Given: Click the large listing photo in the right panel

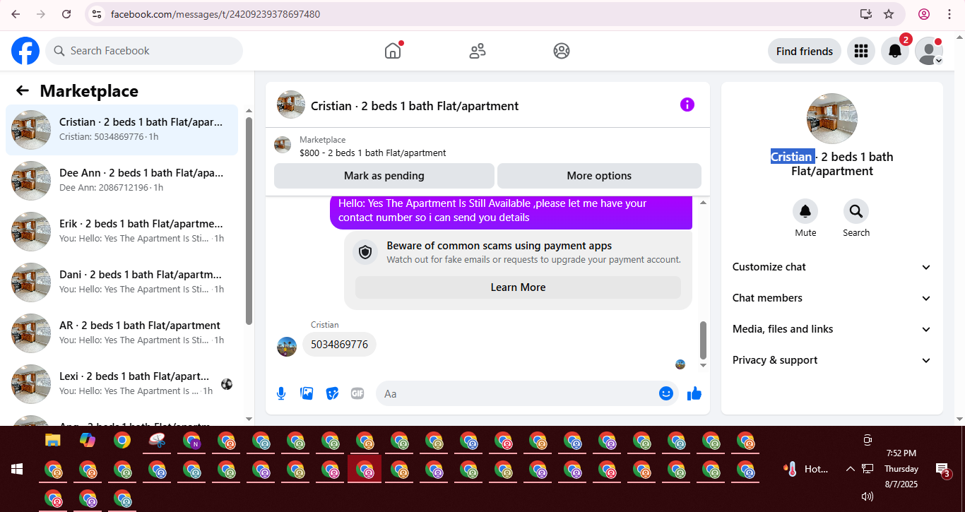Looking at the screenshot, I should [x=832, y=119].
